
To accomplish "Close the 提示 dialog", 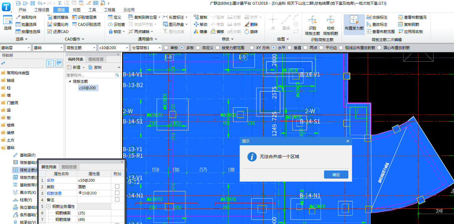I will [348, 141].
